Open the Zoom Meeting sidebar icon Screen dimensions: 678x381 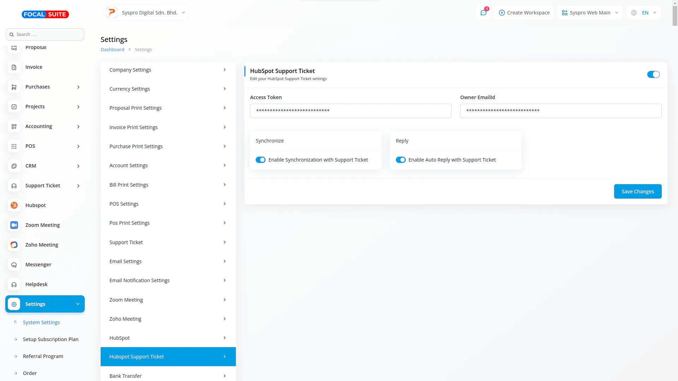click(14, 225)
